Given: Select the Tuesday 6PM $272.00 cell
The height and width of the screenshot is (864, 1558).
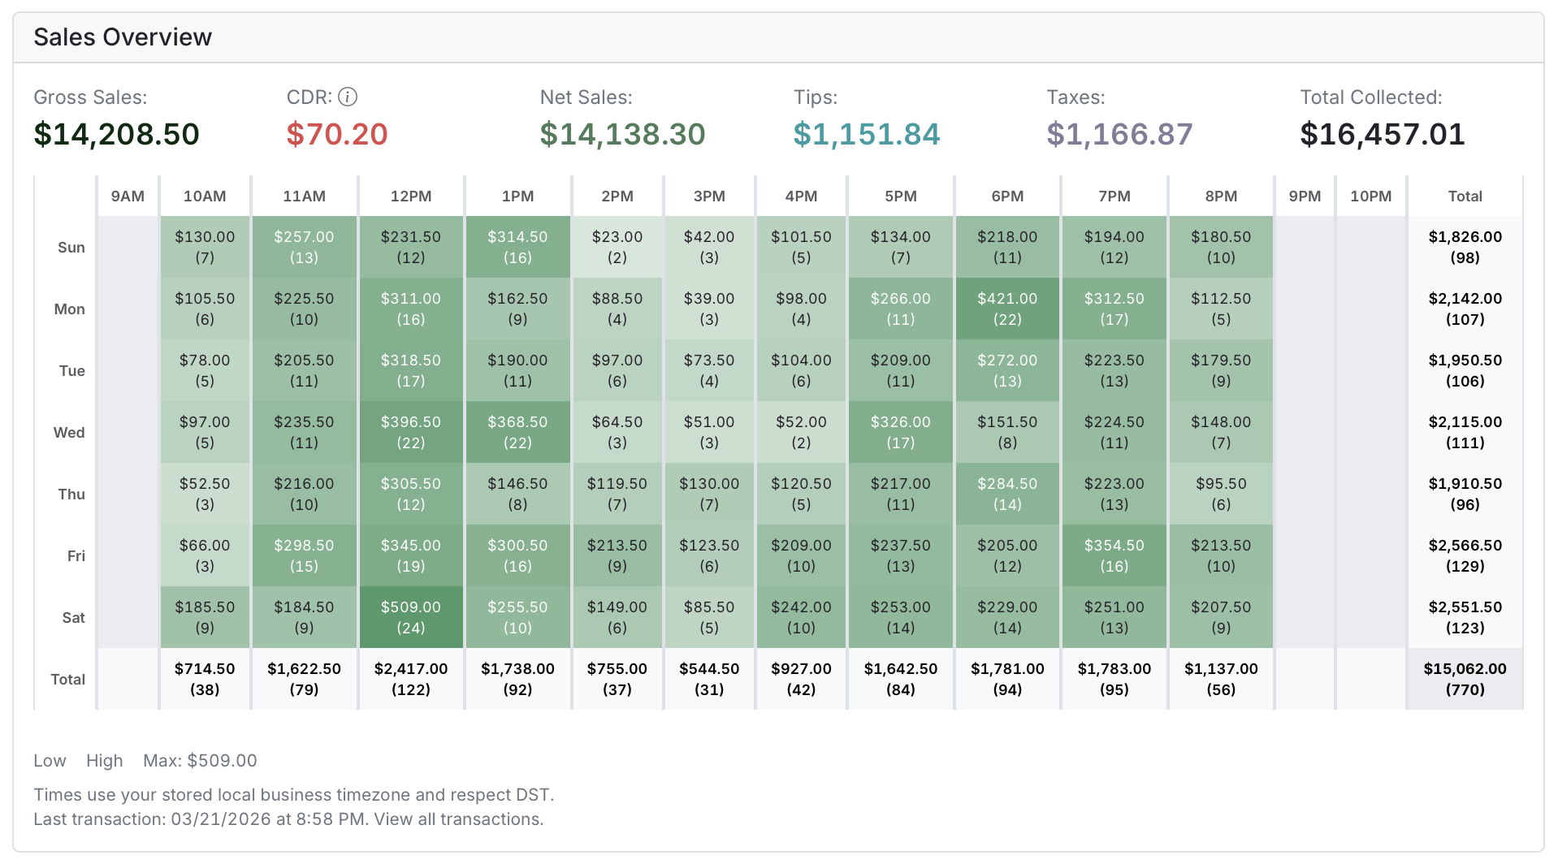Looking at the screenshot, I should click(x=1007, y=370).
